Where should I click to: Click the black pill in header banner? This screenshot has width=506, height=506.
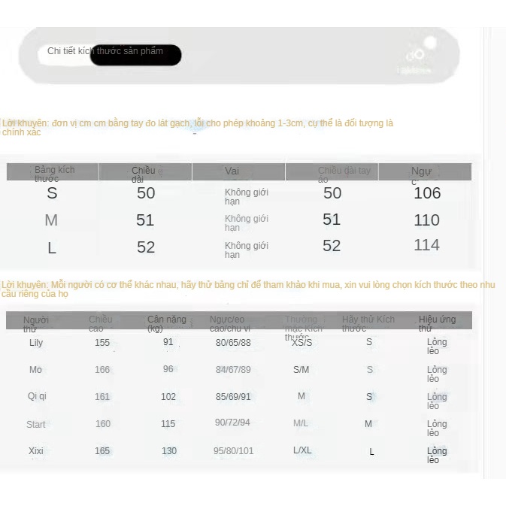coord(136,55)
